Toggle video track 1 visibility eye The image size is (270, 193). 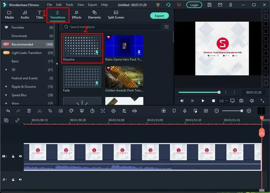[x=20, y=156]
